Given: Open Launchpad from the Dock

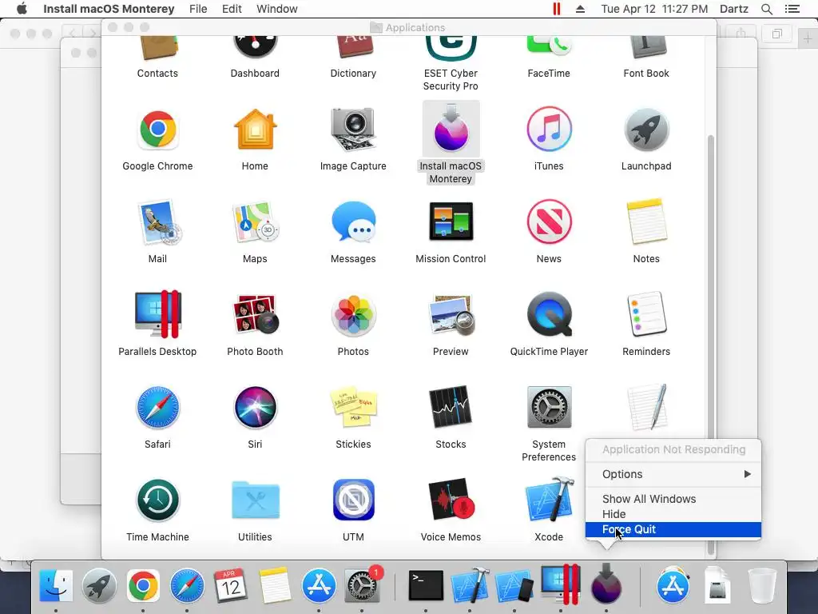Looking at the screenshot, I should (99, 586).
